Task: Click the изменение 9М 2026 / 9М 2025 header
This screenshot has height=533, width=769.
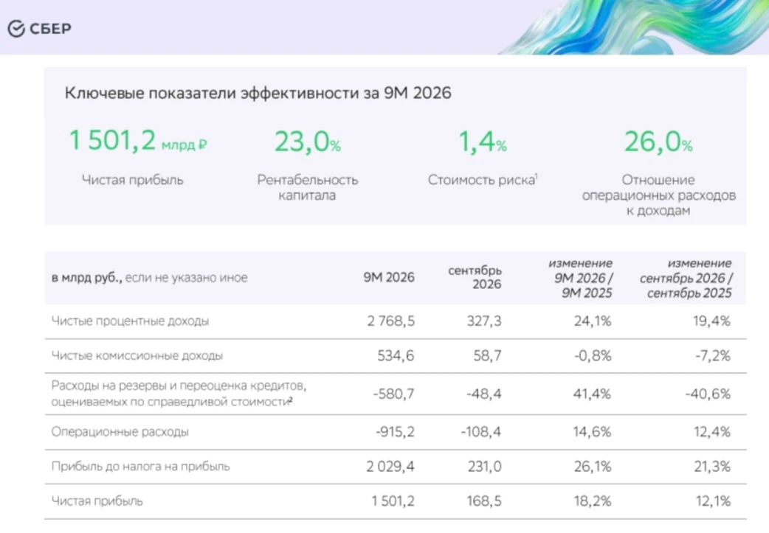Action: [581, 278]
